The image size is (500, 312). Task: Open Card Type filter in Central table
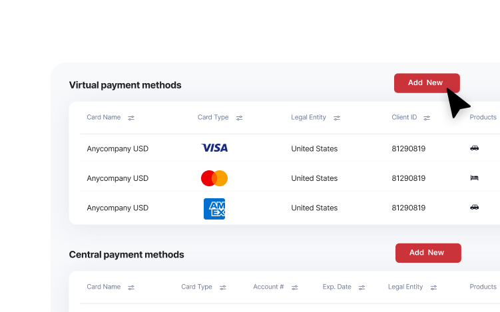pos(222,287)
